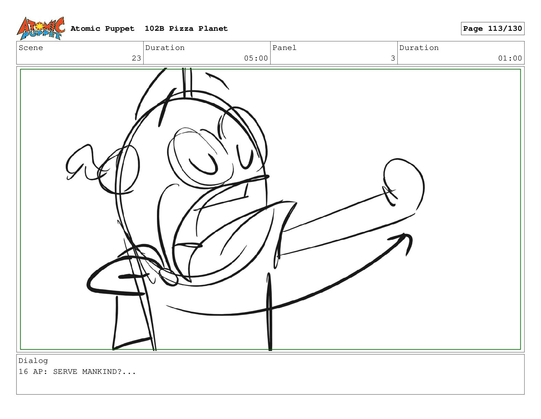Viewport: 541px width, 419px height.
Task: Click the storyboard panel sketch
Action: [x=270, y=209]
